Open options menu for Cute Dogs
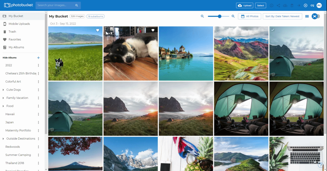327x171 pixels. 39,90
